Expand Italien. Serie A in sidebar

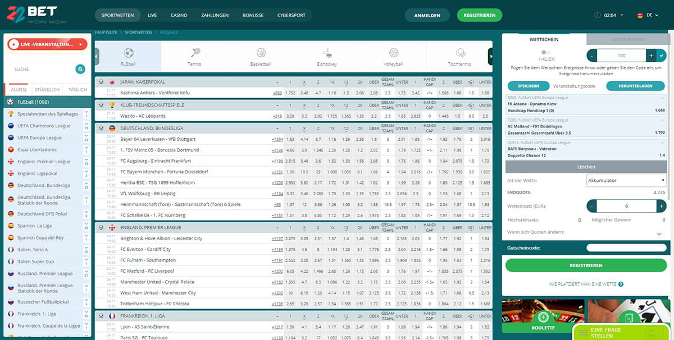(x=86, y=250)
